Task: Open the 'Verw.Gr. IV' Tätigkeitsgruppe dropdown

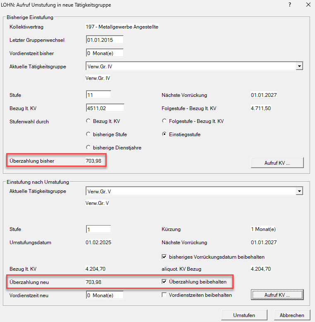Action: [300, 66]
